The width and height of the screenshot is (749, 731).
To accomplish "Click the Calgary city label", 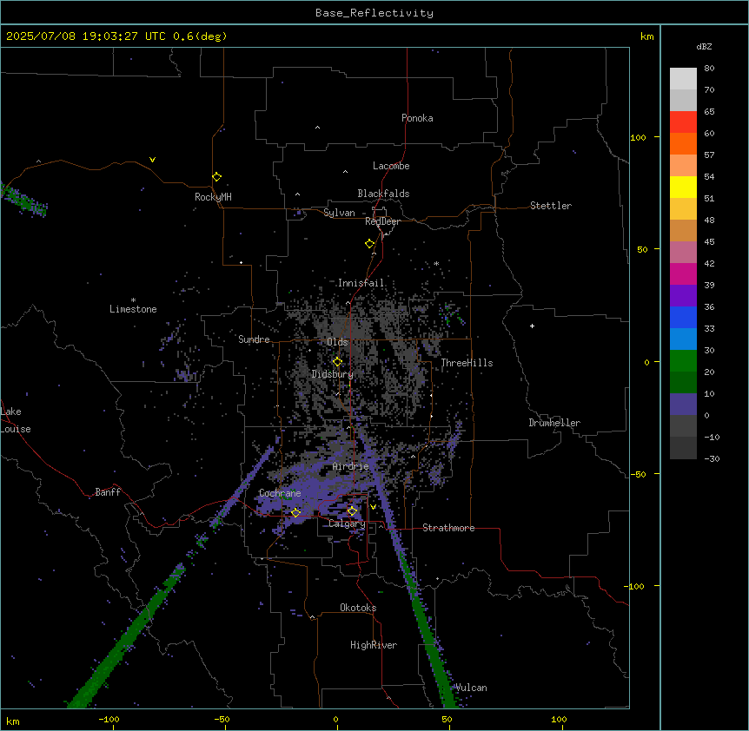I will point(348,524).
